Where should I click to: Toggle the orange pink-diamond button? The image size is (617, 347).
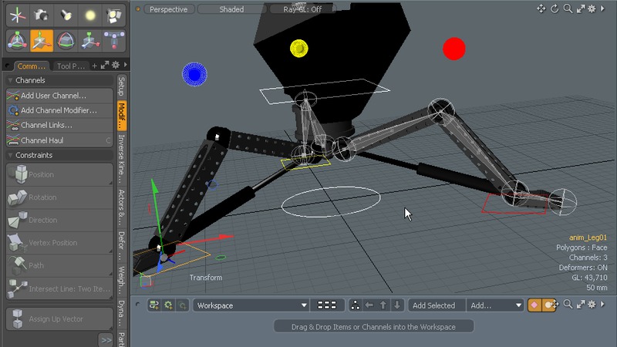[x=534, y=305]
